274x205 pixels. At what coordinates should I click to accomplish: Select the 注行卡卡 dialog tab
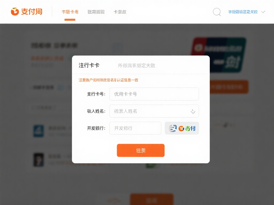point(89,65)
